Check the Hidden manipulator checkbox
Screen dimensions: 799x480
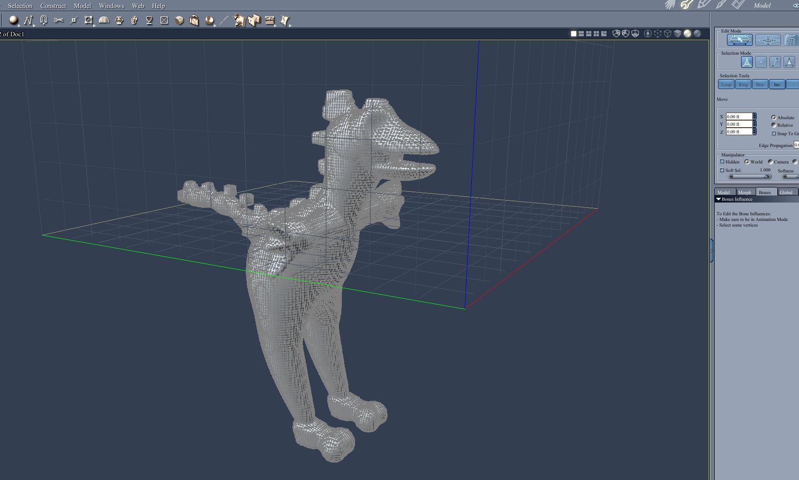click(722, 162)
